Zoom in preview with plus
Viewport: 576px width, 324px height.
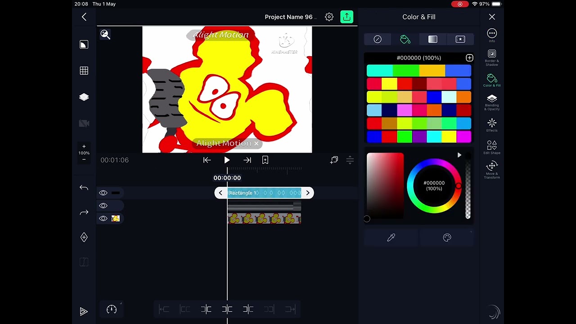pyautogui.click(x=84, y=146)
